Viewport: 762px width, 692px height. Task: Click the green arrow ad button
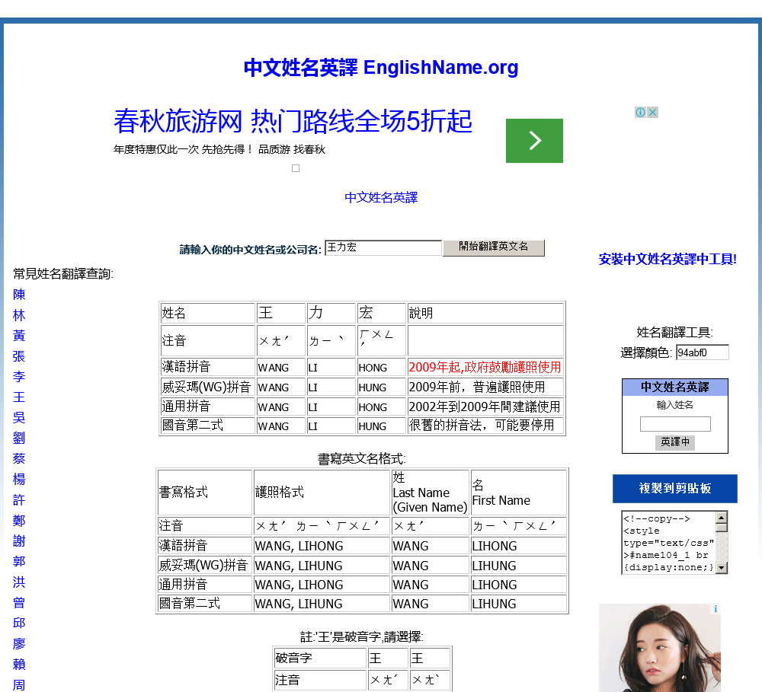(534, 140)
